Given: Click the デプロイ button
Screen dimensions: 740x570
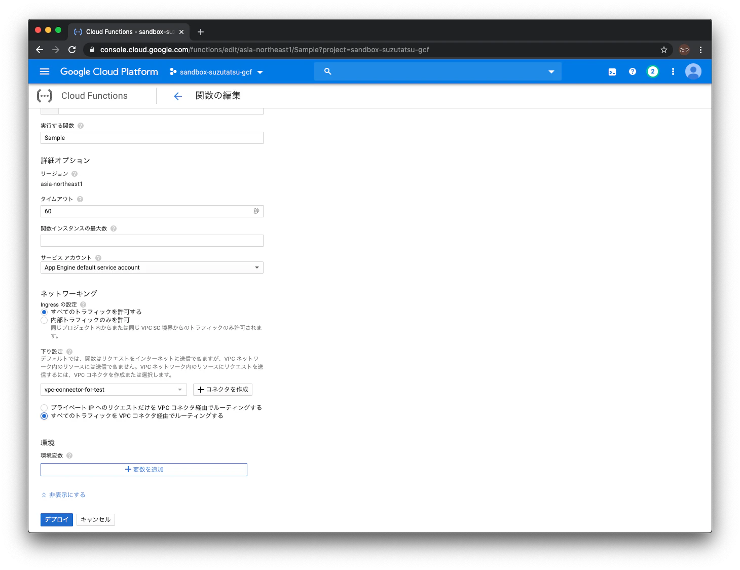Looking at the screenshot, I should (57, 520).
